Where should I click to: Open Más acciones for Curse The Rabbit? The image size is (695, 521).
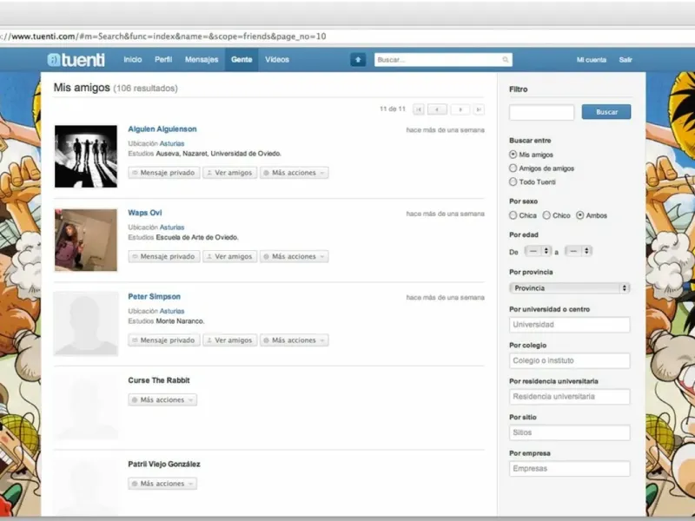point(162,400)
